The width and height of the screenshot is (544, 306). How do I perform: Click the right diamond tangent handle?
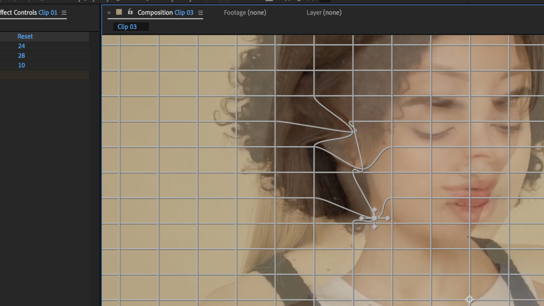[x=387, y=218]
